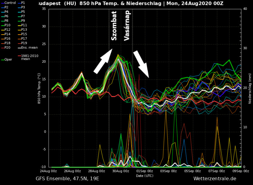
Task: Click the 07Sep 00z date tick label
Action: [x=217, y=171]
